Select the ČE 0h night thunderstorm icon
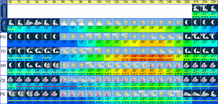Image resolution: width=218 pixels, height=104 pixels. coord(12,79)
